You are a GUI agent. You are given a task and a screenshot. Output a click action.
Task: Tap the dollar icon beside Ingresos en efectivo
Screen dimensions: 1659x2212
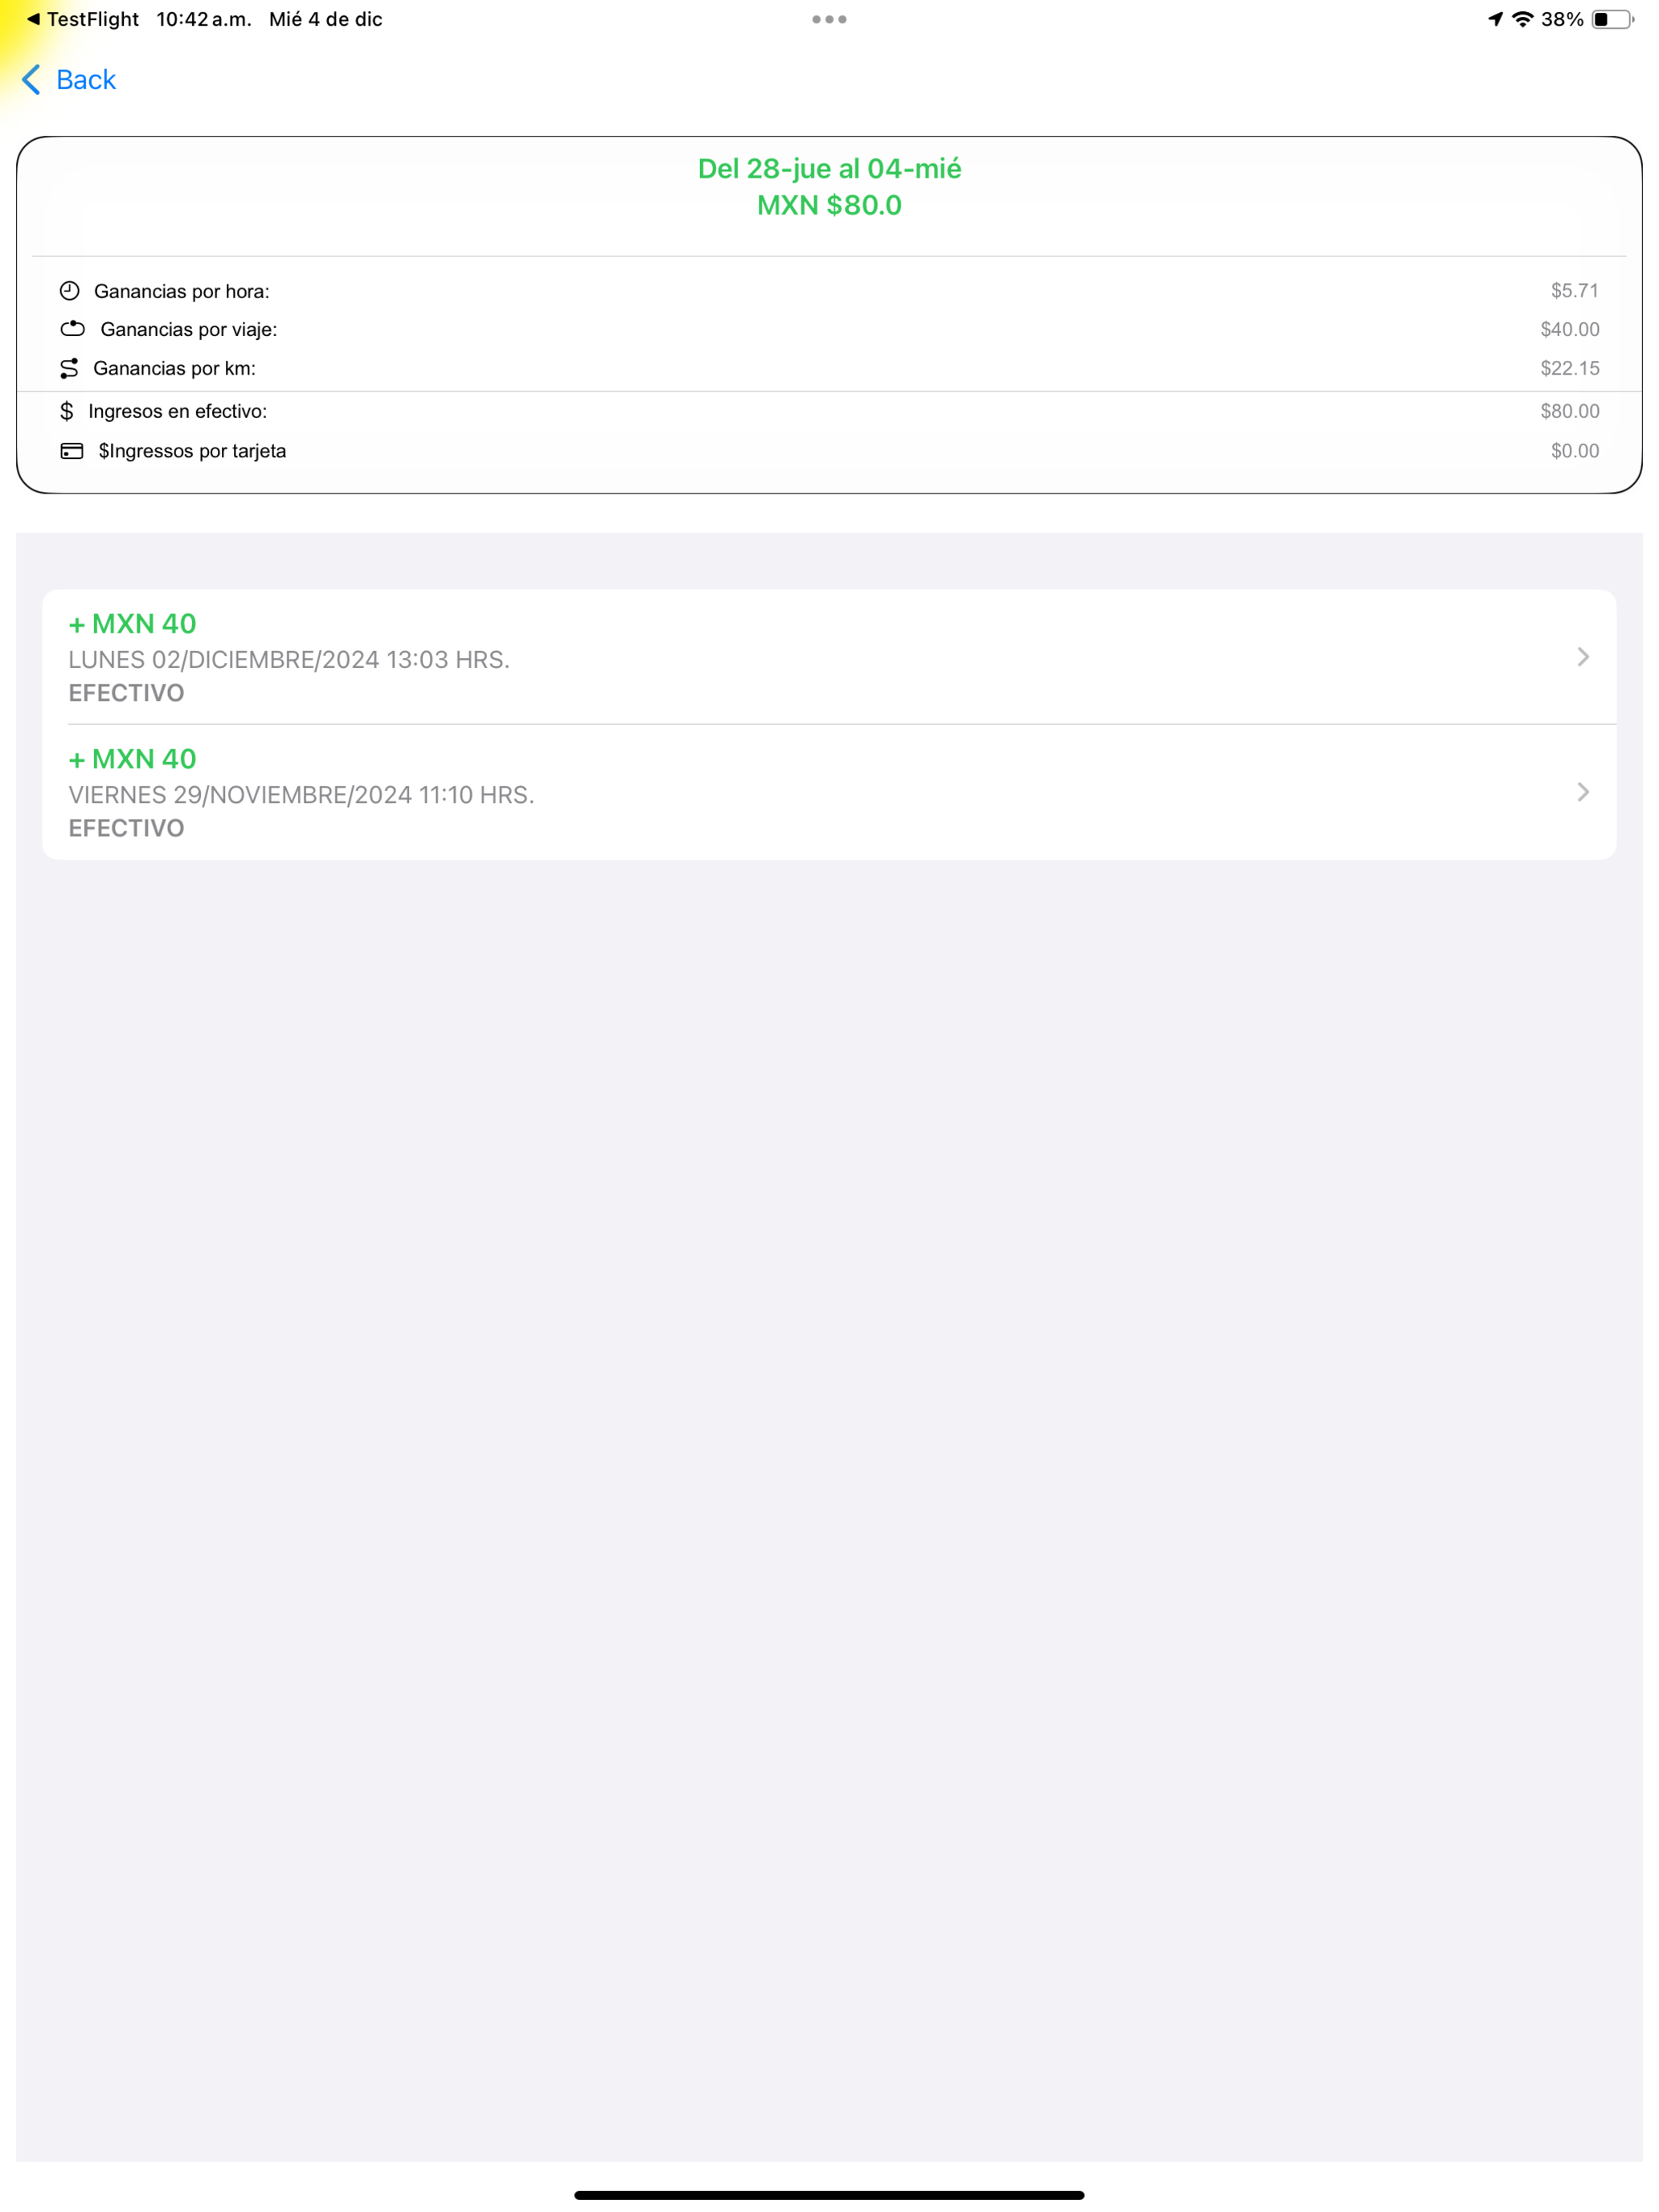(x=67, y=411)
